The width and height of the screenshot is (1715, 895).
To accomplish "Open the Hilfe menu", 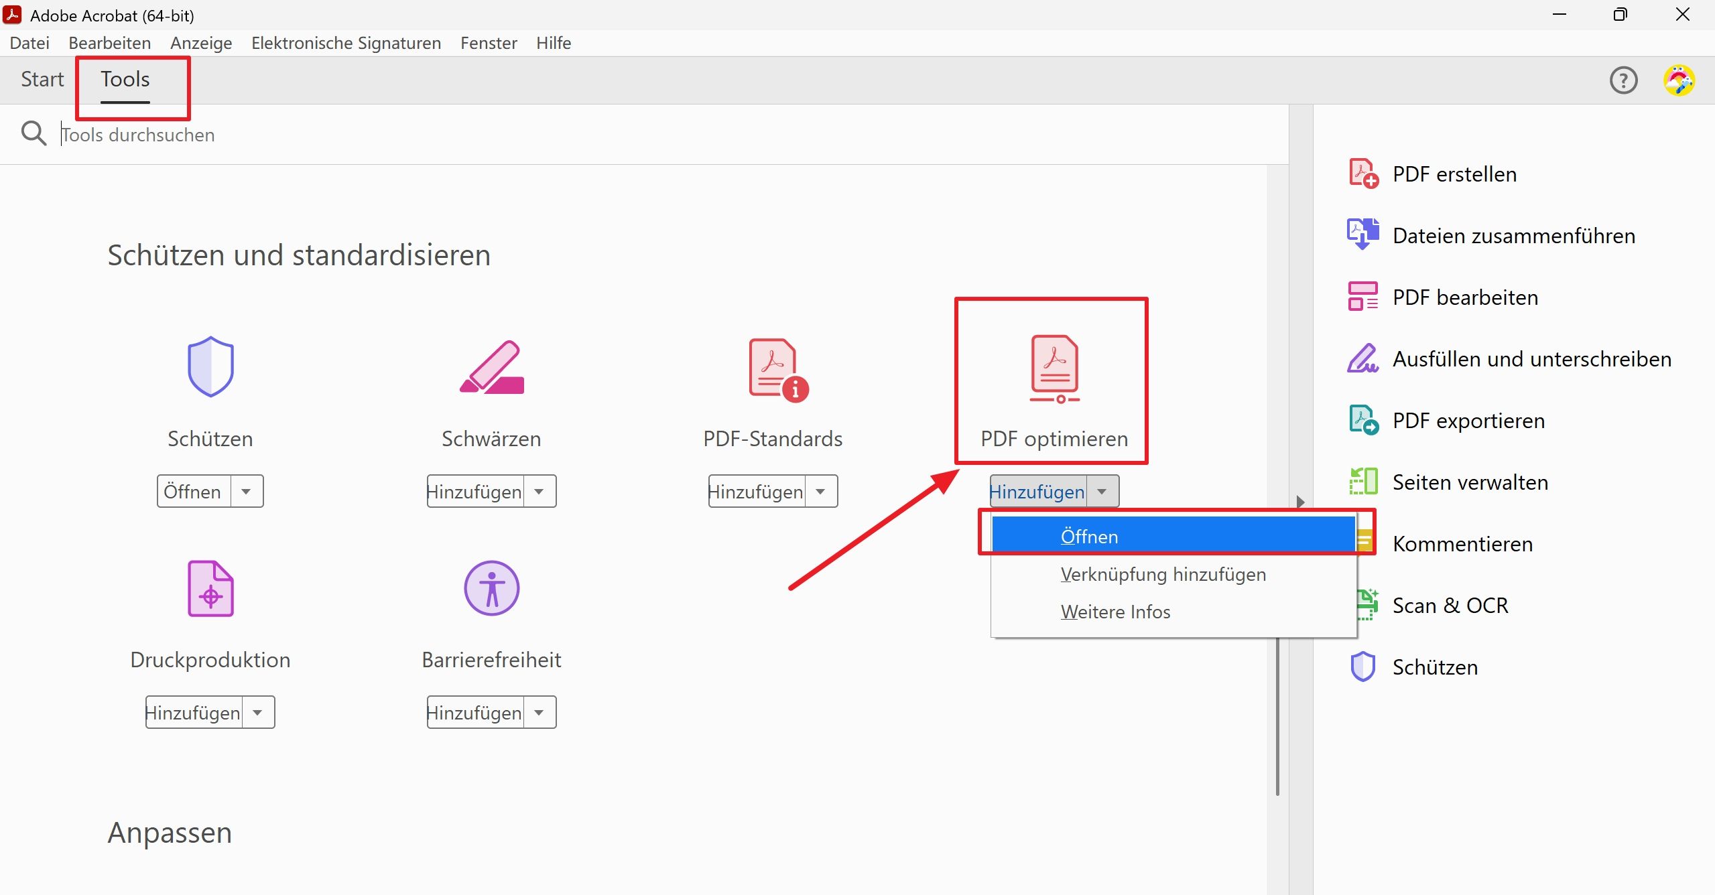I will [x=554, y=43].
